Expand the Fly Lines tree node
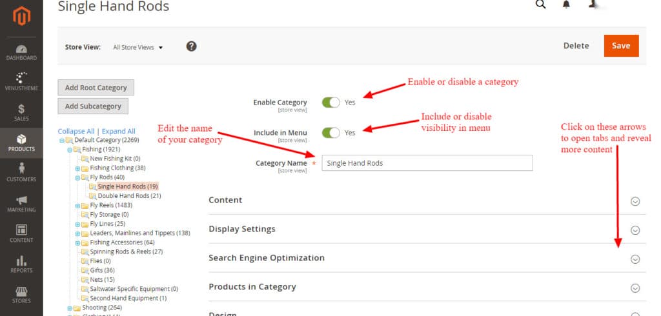The image size is (661, 316). pyautogui.click(x=77, y=224)
